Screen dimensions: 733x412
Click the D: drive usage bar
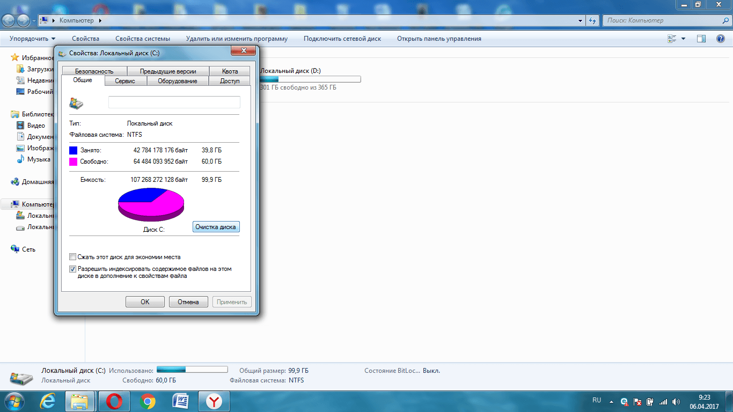[x=310, y=79]
